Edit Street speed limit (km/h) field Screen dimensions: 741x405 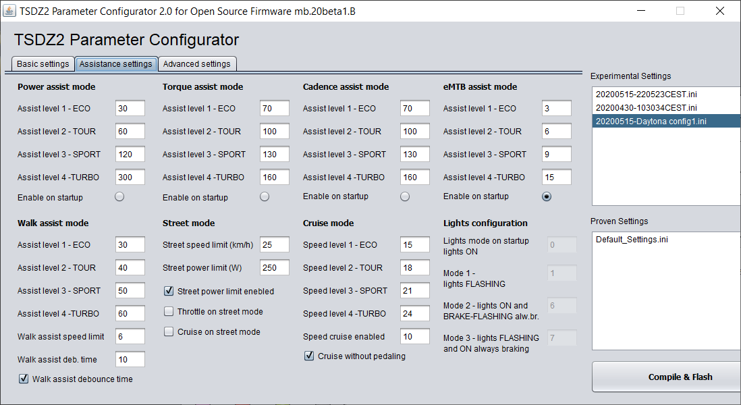click(x=275, y=245)
